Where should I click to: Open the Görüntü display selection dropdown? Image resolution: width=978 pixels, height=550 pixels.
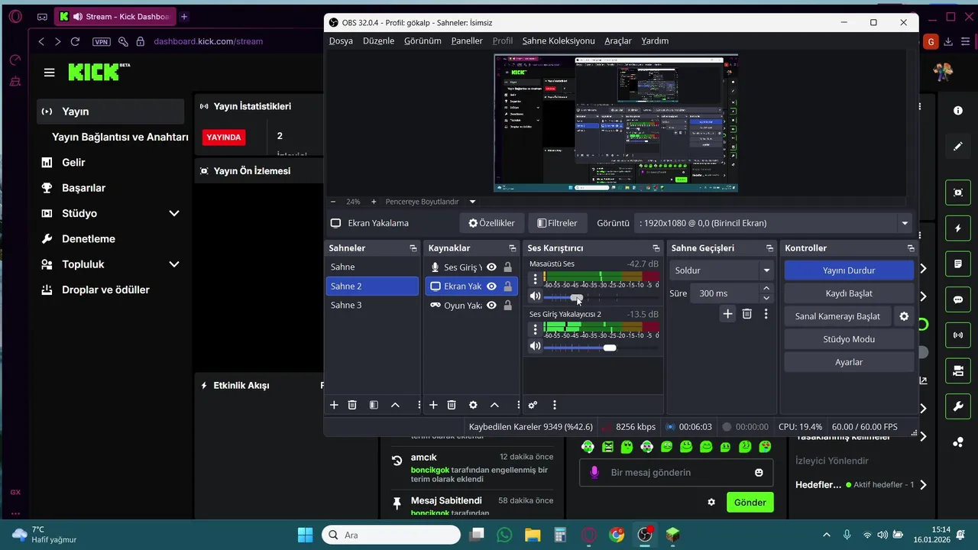[x=774, y=223]
